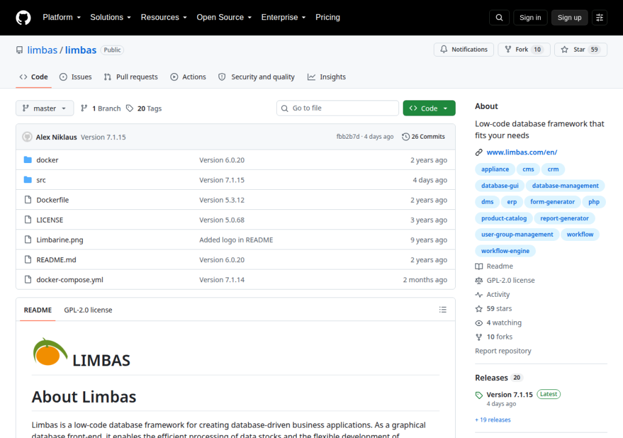The width and height of the screenshot is (623, 438).
Task: Open the + 19 releases link
Action: click(x=493, y=420)
